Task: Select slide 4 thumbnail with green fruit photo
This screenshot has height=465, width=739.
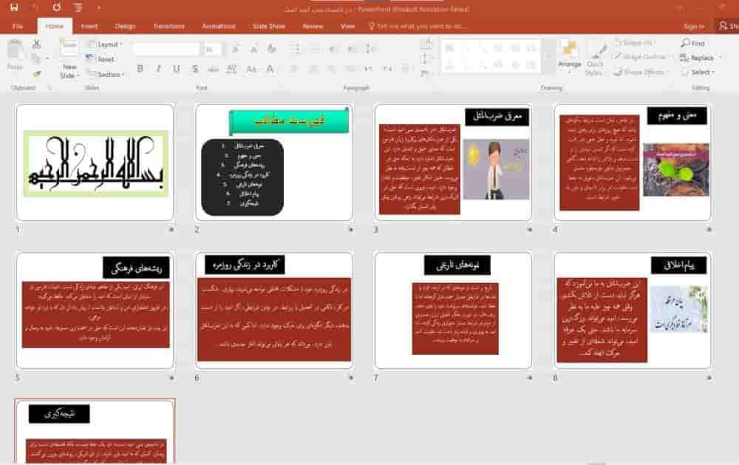Action: click(x=633, y=162)
